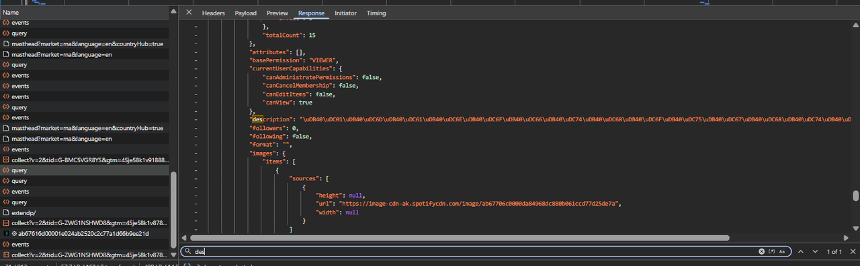Click the "canView": true line
Image resolution: width=860 pixels, height=266 pixels.
[288, 103]
